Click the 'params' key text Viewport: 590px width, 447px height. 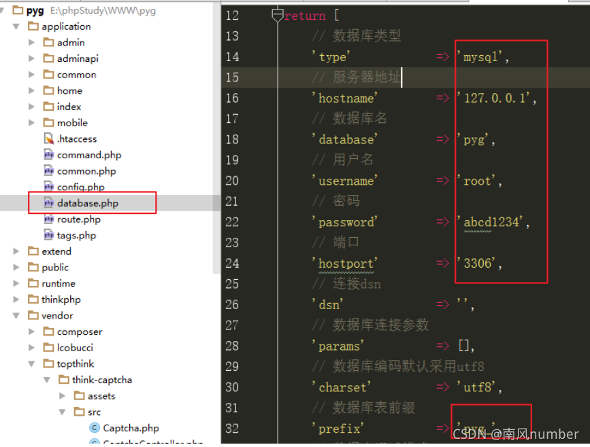(x=338, y=346)
